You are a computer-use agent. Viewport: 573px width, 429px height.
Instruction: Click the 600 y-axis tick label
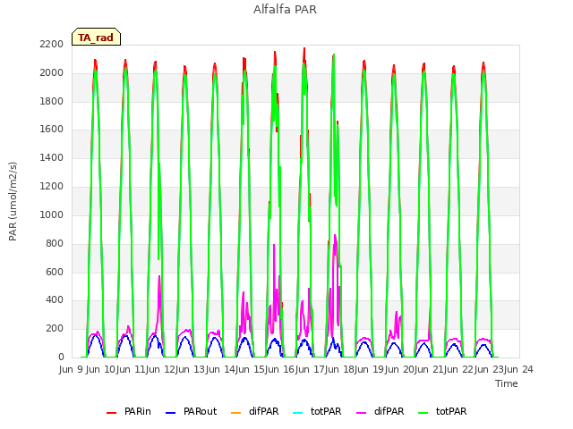55,272
